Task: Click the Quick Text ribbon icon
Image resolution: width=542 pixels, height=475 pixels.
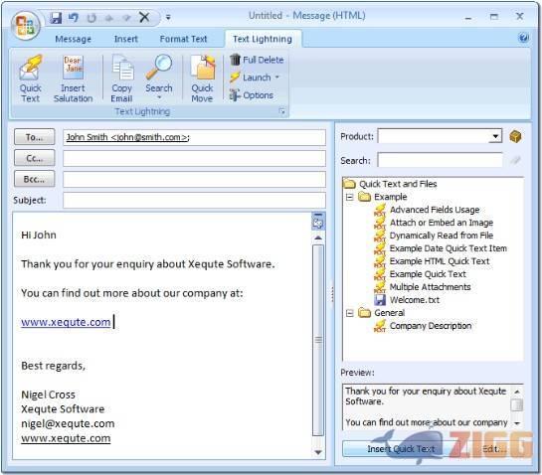Action: tap(31, 79)
